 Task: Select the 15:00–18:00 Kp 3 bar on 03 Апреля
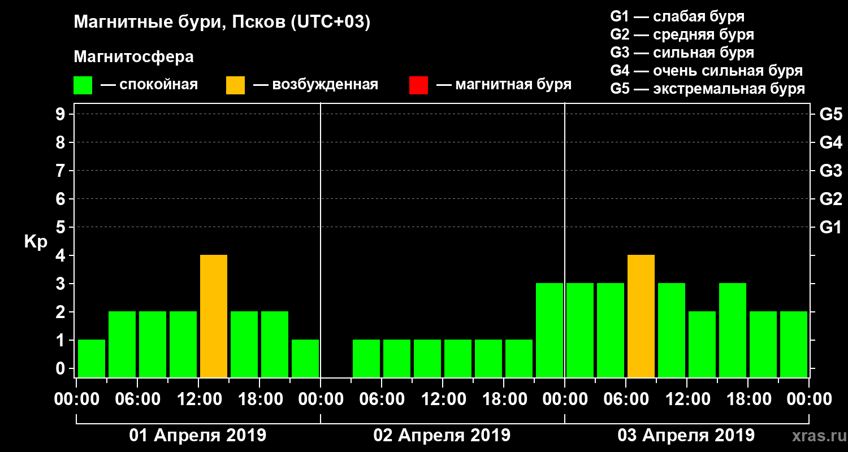733,331
